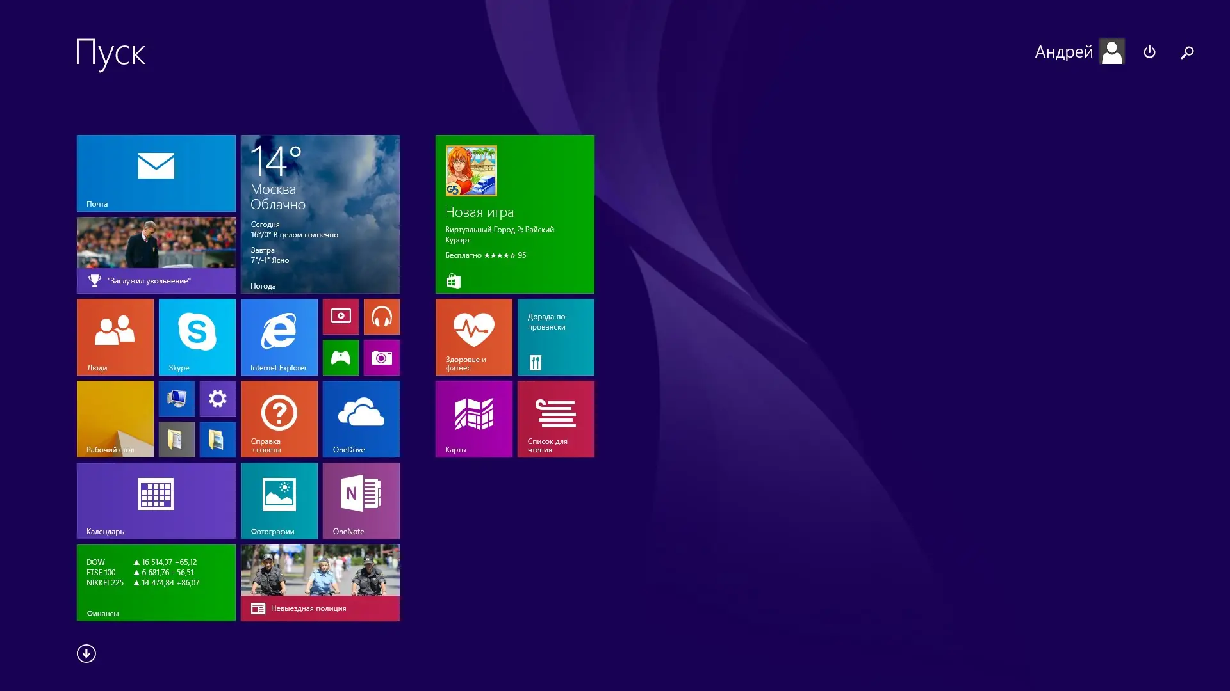Open the Календарь calendar tile
Image resolution: width=1230 pixels, height=691 pixels.
[156, 500]
